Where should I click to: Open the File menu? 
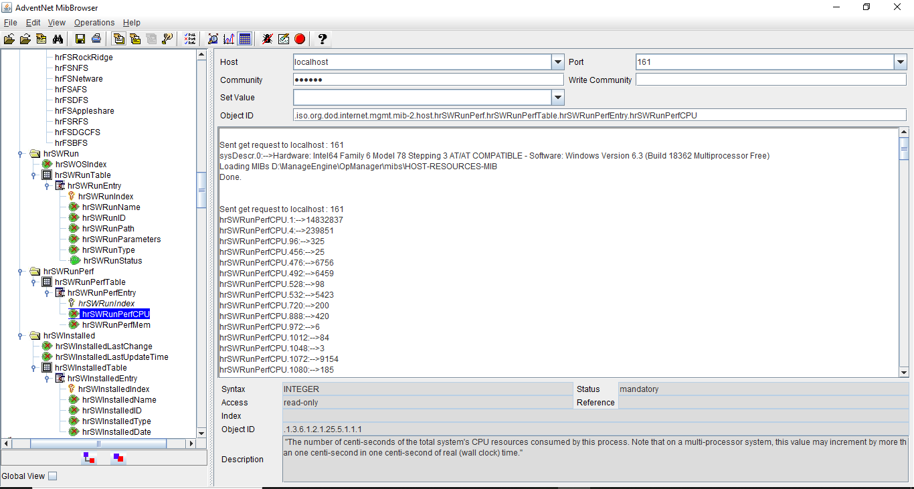[x=10, y=23]
